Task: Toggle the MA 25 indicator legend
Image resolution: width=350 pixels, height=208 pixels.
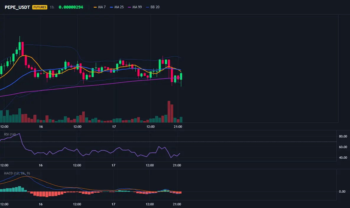Action: click(117, 7)
